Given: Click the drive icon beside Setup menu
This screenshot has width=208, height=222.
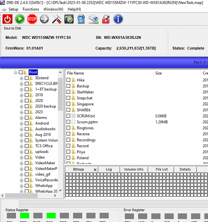Looking at the screenshot, I should [4, 9].
